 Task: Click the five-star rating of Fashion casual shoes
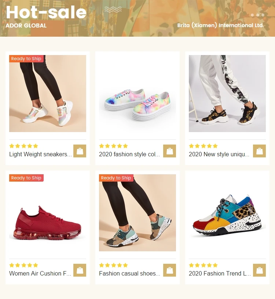(113, 265)
